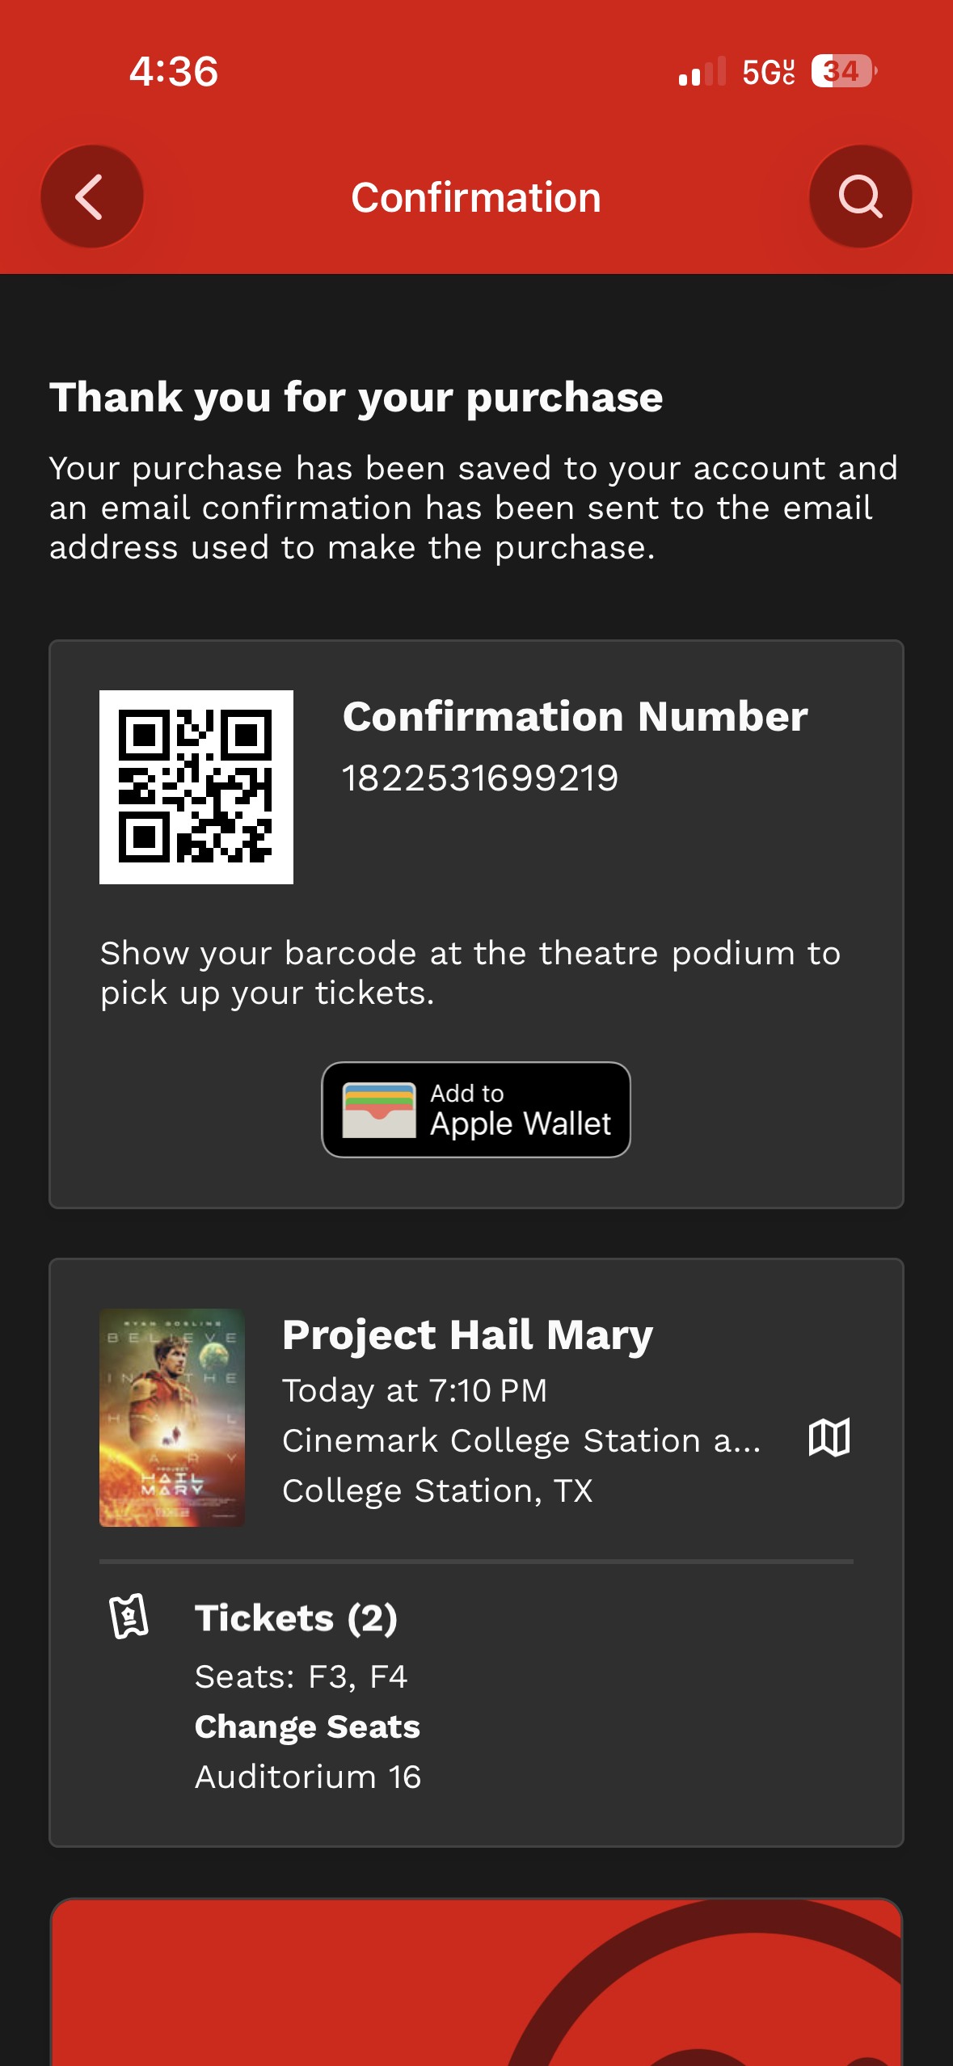This screenshot has width=953, height=2066.
Task: Tap the back arrow button
Action: pos(92,196)
